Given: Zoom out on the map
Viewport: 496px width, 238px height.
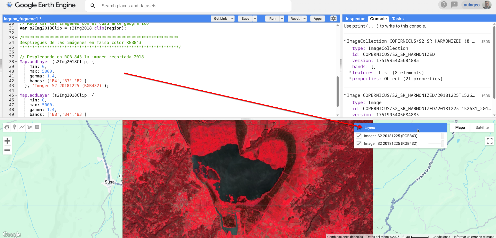Looking at the screenshot, I should tap(7, 150).
